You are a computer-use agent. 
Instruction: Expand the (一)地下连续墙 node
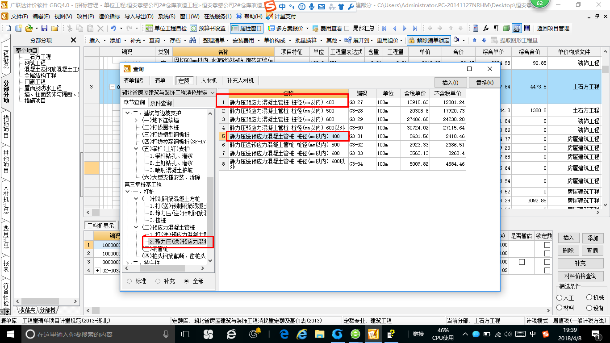(136, 120)
